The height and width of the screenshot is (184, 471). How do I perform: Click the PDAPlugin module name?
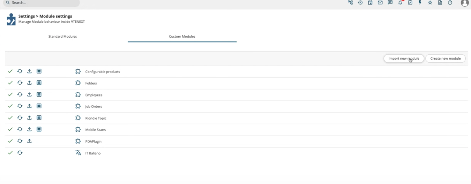pos(93,141)
